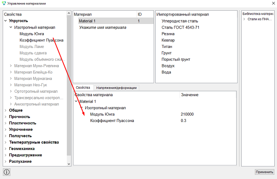This screenshot has height=179, width=277.
Task: Click the Применить button
Action: click(264, 172)
